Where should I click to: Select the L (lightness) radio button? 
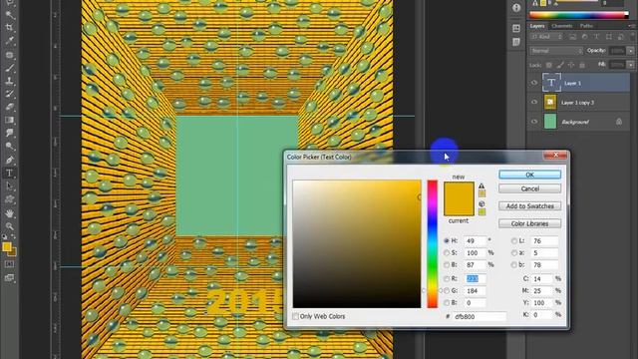point(514,241)
